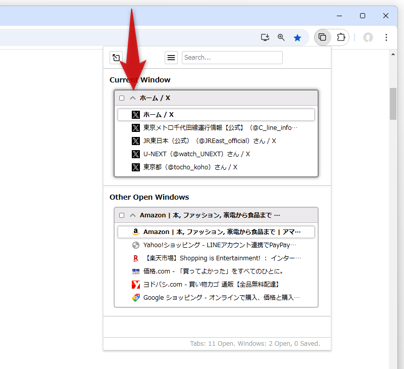This screenshot has width=404, height=369.
Task: Open Chrome's three-dot menu
Action: coord(386,37)
